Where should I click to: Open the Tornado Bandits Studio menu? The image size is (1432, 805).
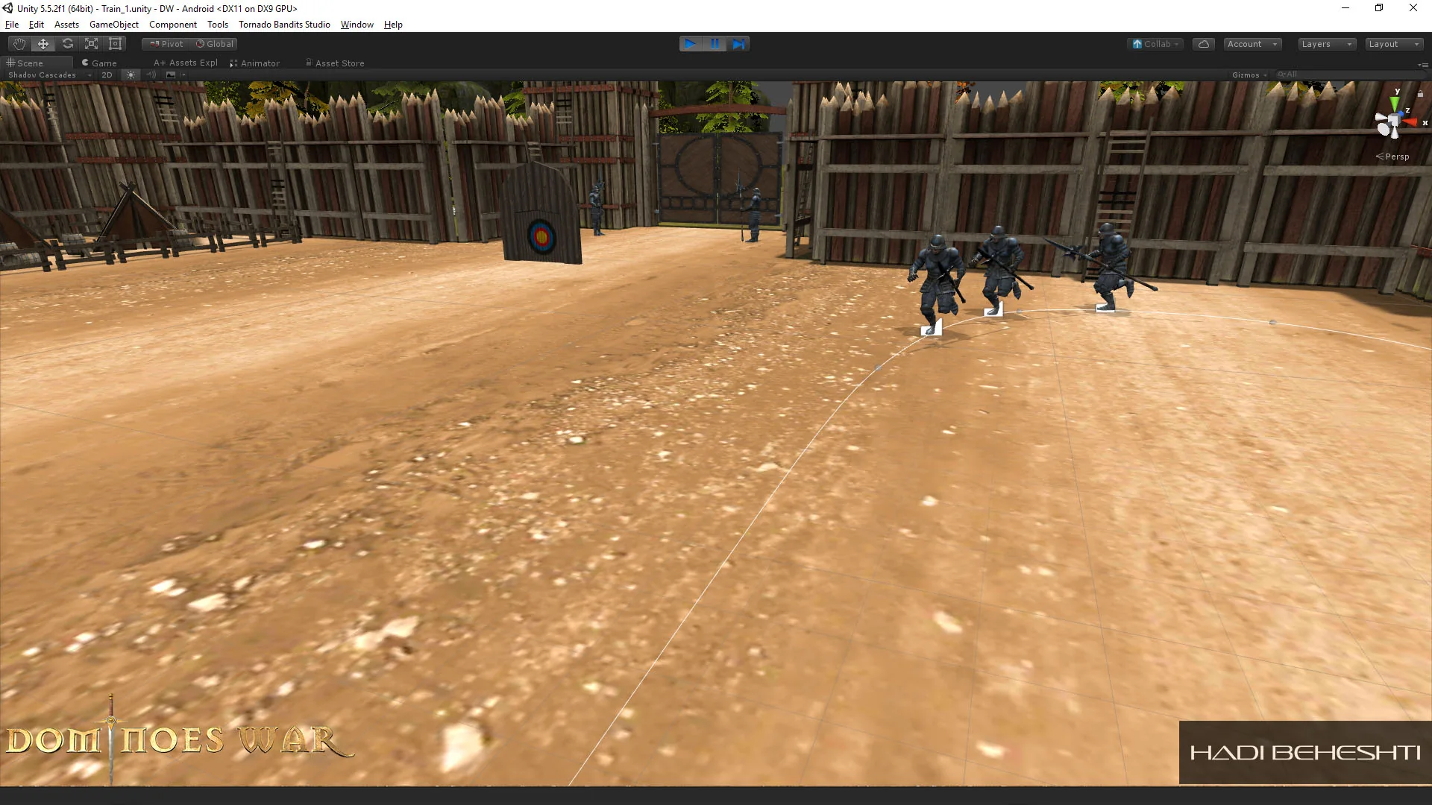click(284, 25)
